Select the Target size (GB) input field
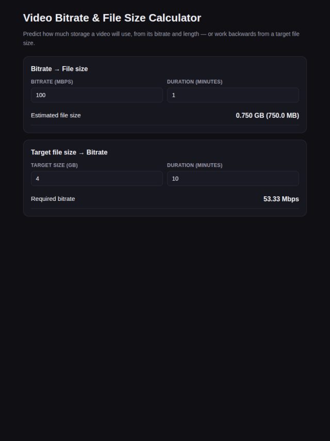This screenshot has height=441, width=330. [97, 179]
